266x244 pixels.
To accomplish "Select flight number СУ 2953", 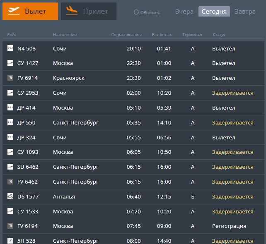I will pos(28,93).
